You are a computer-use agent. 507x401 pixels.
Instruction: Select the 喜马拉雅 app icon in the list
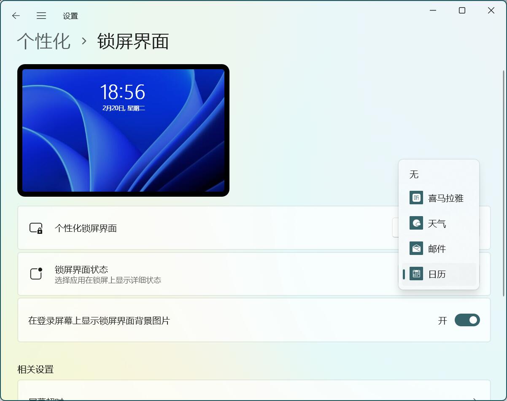(x=416, y=198)
